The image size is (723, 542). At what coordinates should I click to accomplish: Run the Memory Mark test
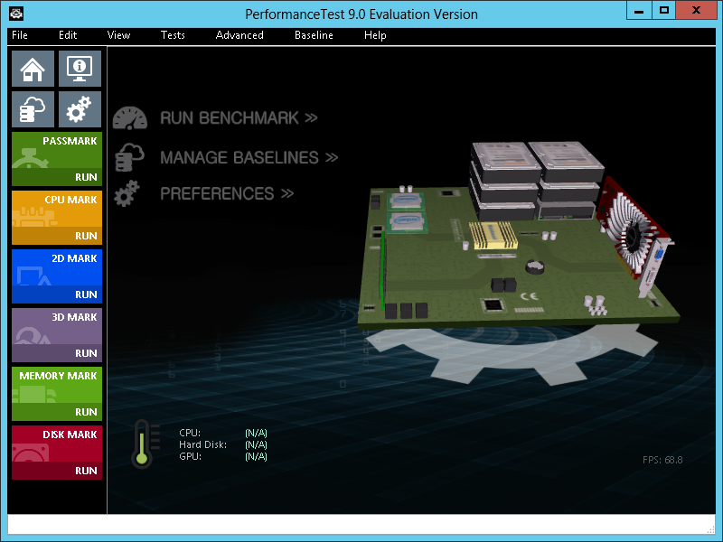[x=86, y=412]
